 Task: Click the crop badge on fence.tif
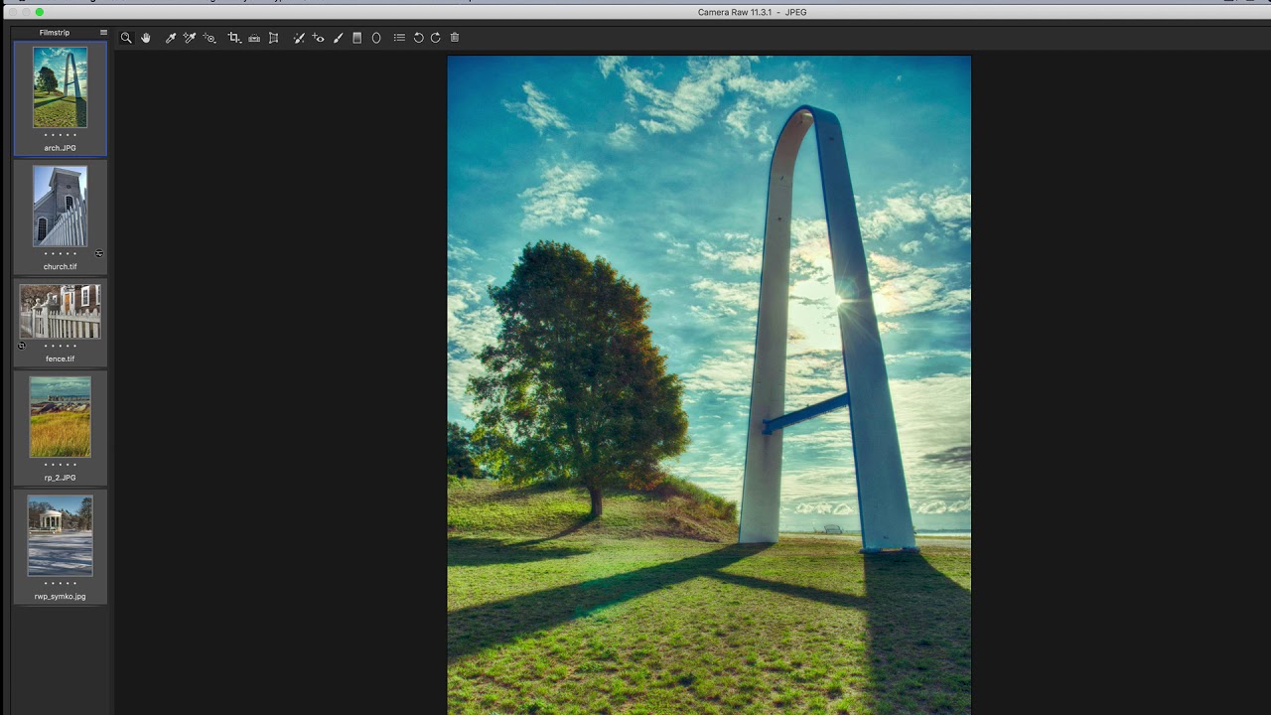pos(22,346)
